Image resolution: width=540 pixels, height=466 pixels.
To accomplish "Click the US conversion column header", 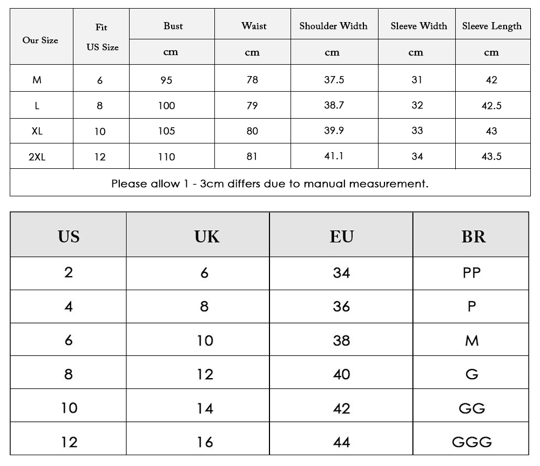I will point(69,236).
